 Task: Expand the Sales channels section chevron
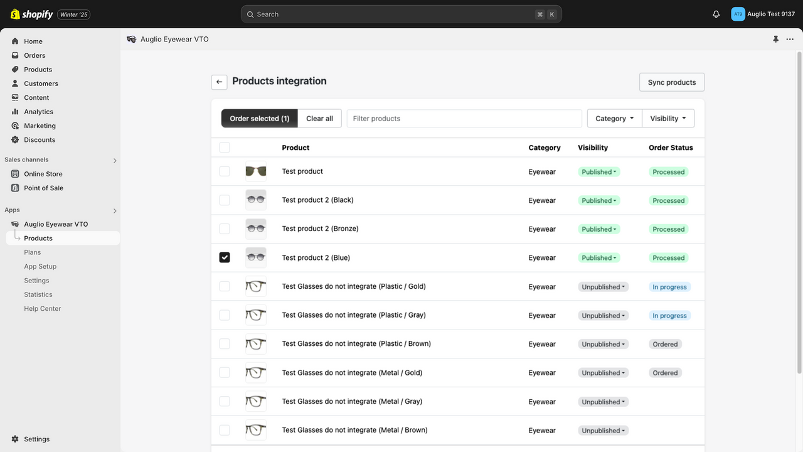[x=115, y=161]
